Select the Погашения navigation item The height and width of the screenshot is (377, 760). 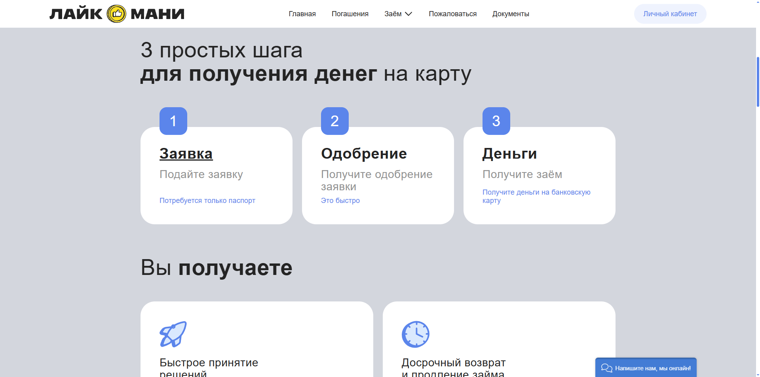point(350,14)
